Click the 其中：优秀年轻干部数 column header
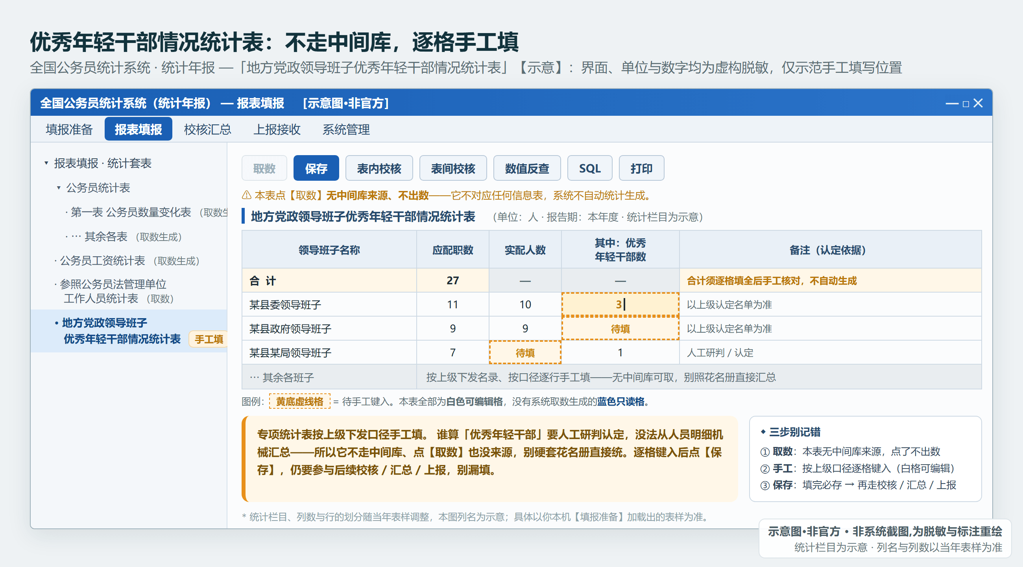1023x567 pixels. click(620, 250)
